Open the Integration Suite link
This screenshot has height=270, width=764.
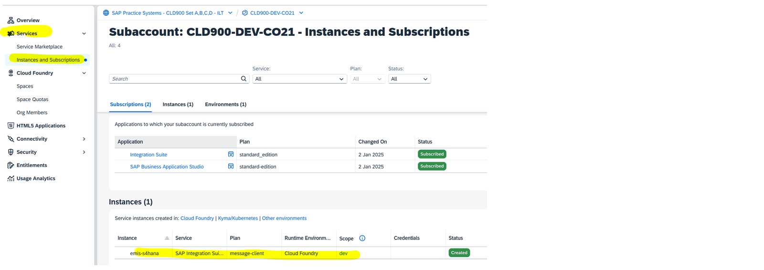pyautogui.click(x=149, y=155)
